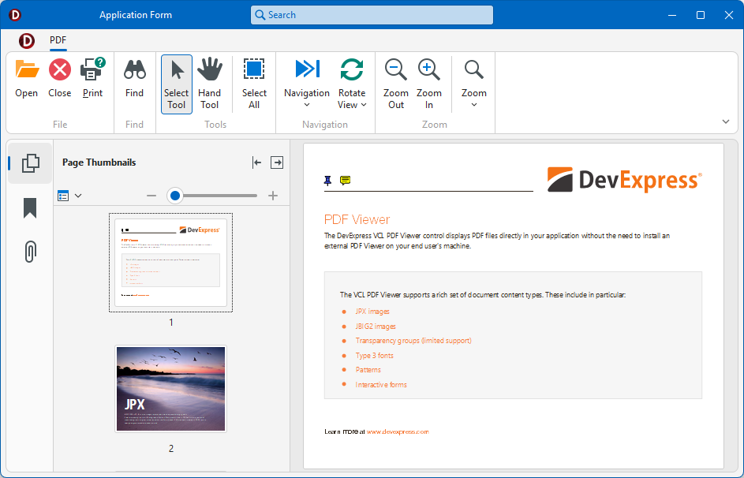Collapse the thumbnails panel with the left-arrow icon
This screenshot has width=744, height=478.
pyautogui.click(x=256, y=162)
